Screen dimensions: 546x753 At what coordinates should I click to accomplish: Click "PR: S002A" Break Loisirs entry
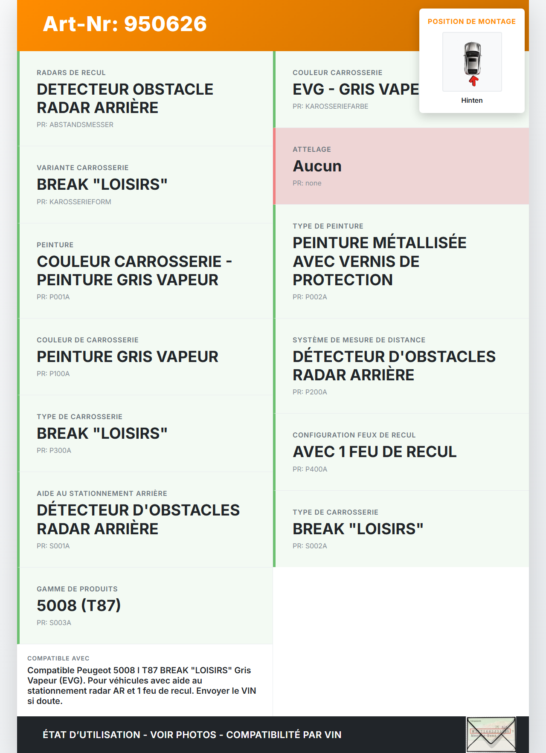(310, 546)
